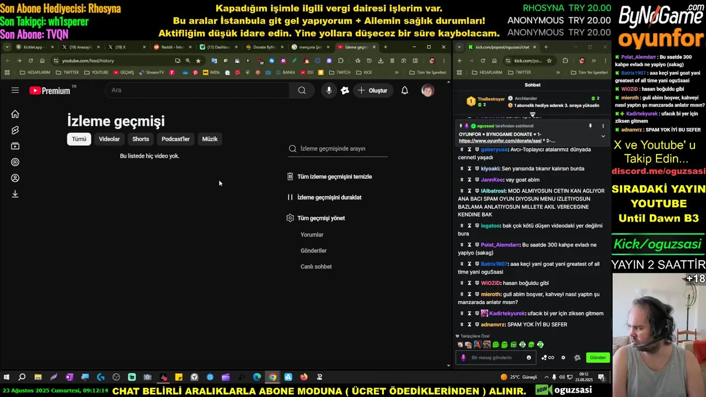
Task: Open Shorts in the YouTube sidebar
Action: point(15,130)
